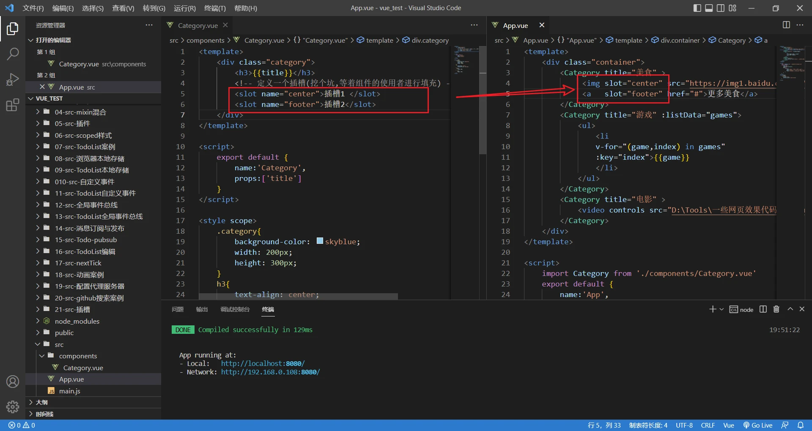
Task: Open the notifications bell in status bar
Action: (801, 425)
